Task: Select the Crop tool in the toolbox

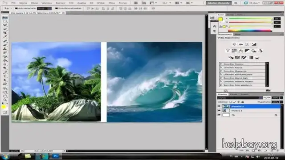Action: point(5,33)
